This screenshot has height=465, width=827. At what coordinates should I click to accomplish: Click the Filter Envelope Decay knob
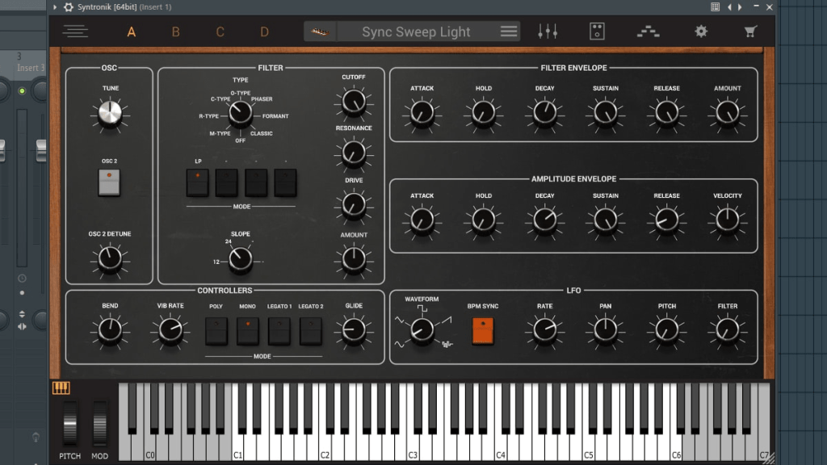click(x=544, y=113)
